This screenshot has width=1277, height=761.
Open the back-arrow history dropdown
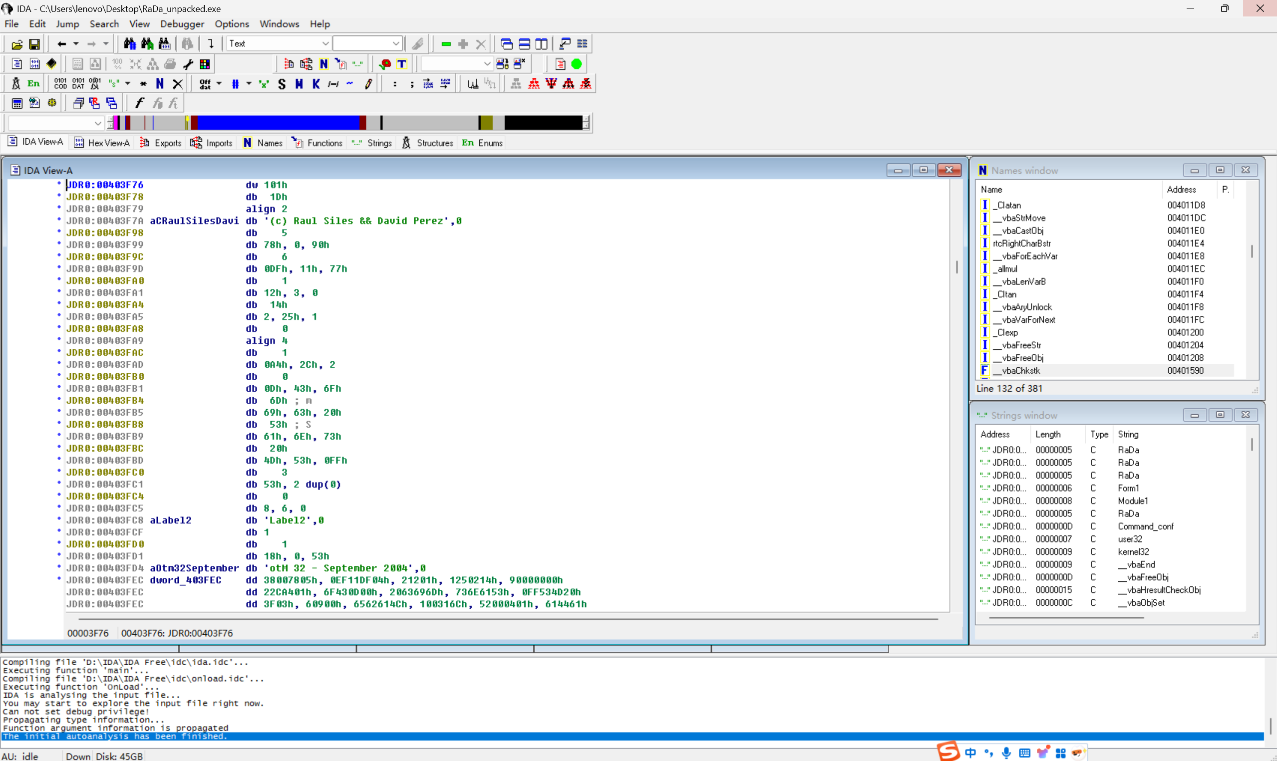click(76, 44)
